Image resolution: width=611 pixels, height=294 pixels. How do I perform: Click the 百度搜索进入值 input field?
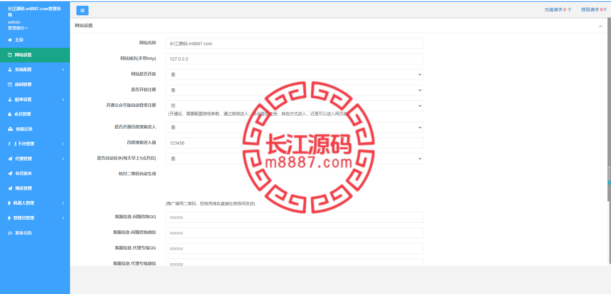click(294, 143)
